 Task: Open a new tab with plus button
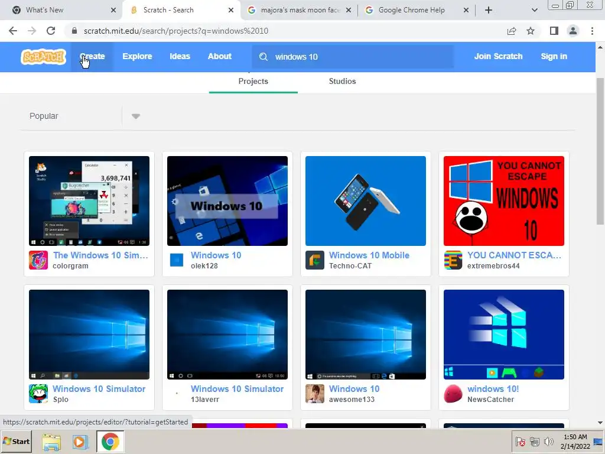(489, 10)
